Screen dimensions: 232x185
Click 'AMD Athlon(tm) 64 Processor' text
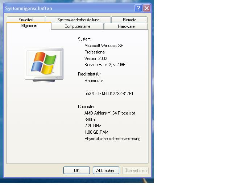point(109,113)
